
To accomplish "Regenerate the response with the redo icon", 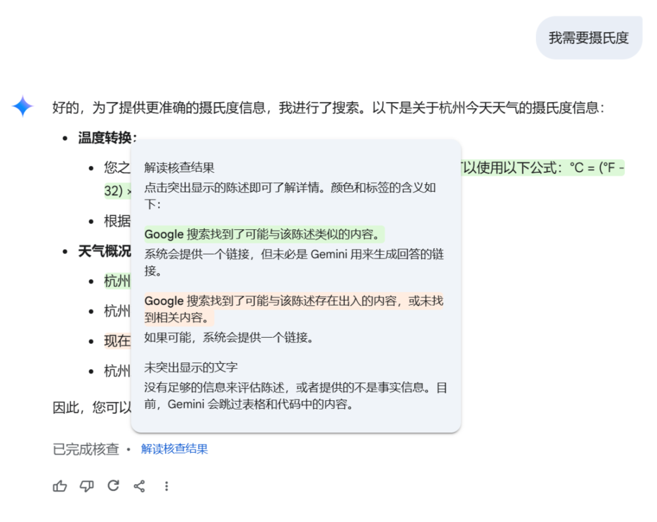I will [x=113, y=486].
